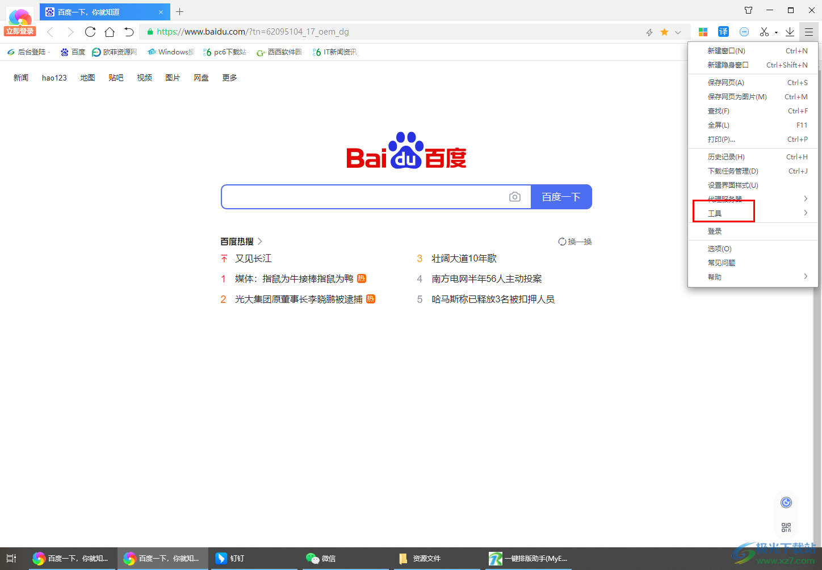The width and height of the screenshot is (822, 570).
Task: Open the 新闻 link
Action: 21,78
